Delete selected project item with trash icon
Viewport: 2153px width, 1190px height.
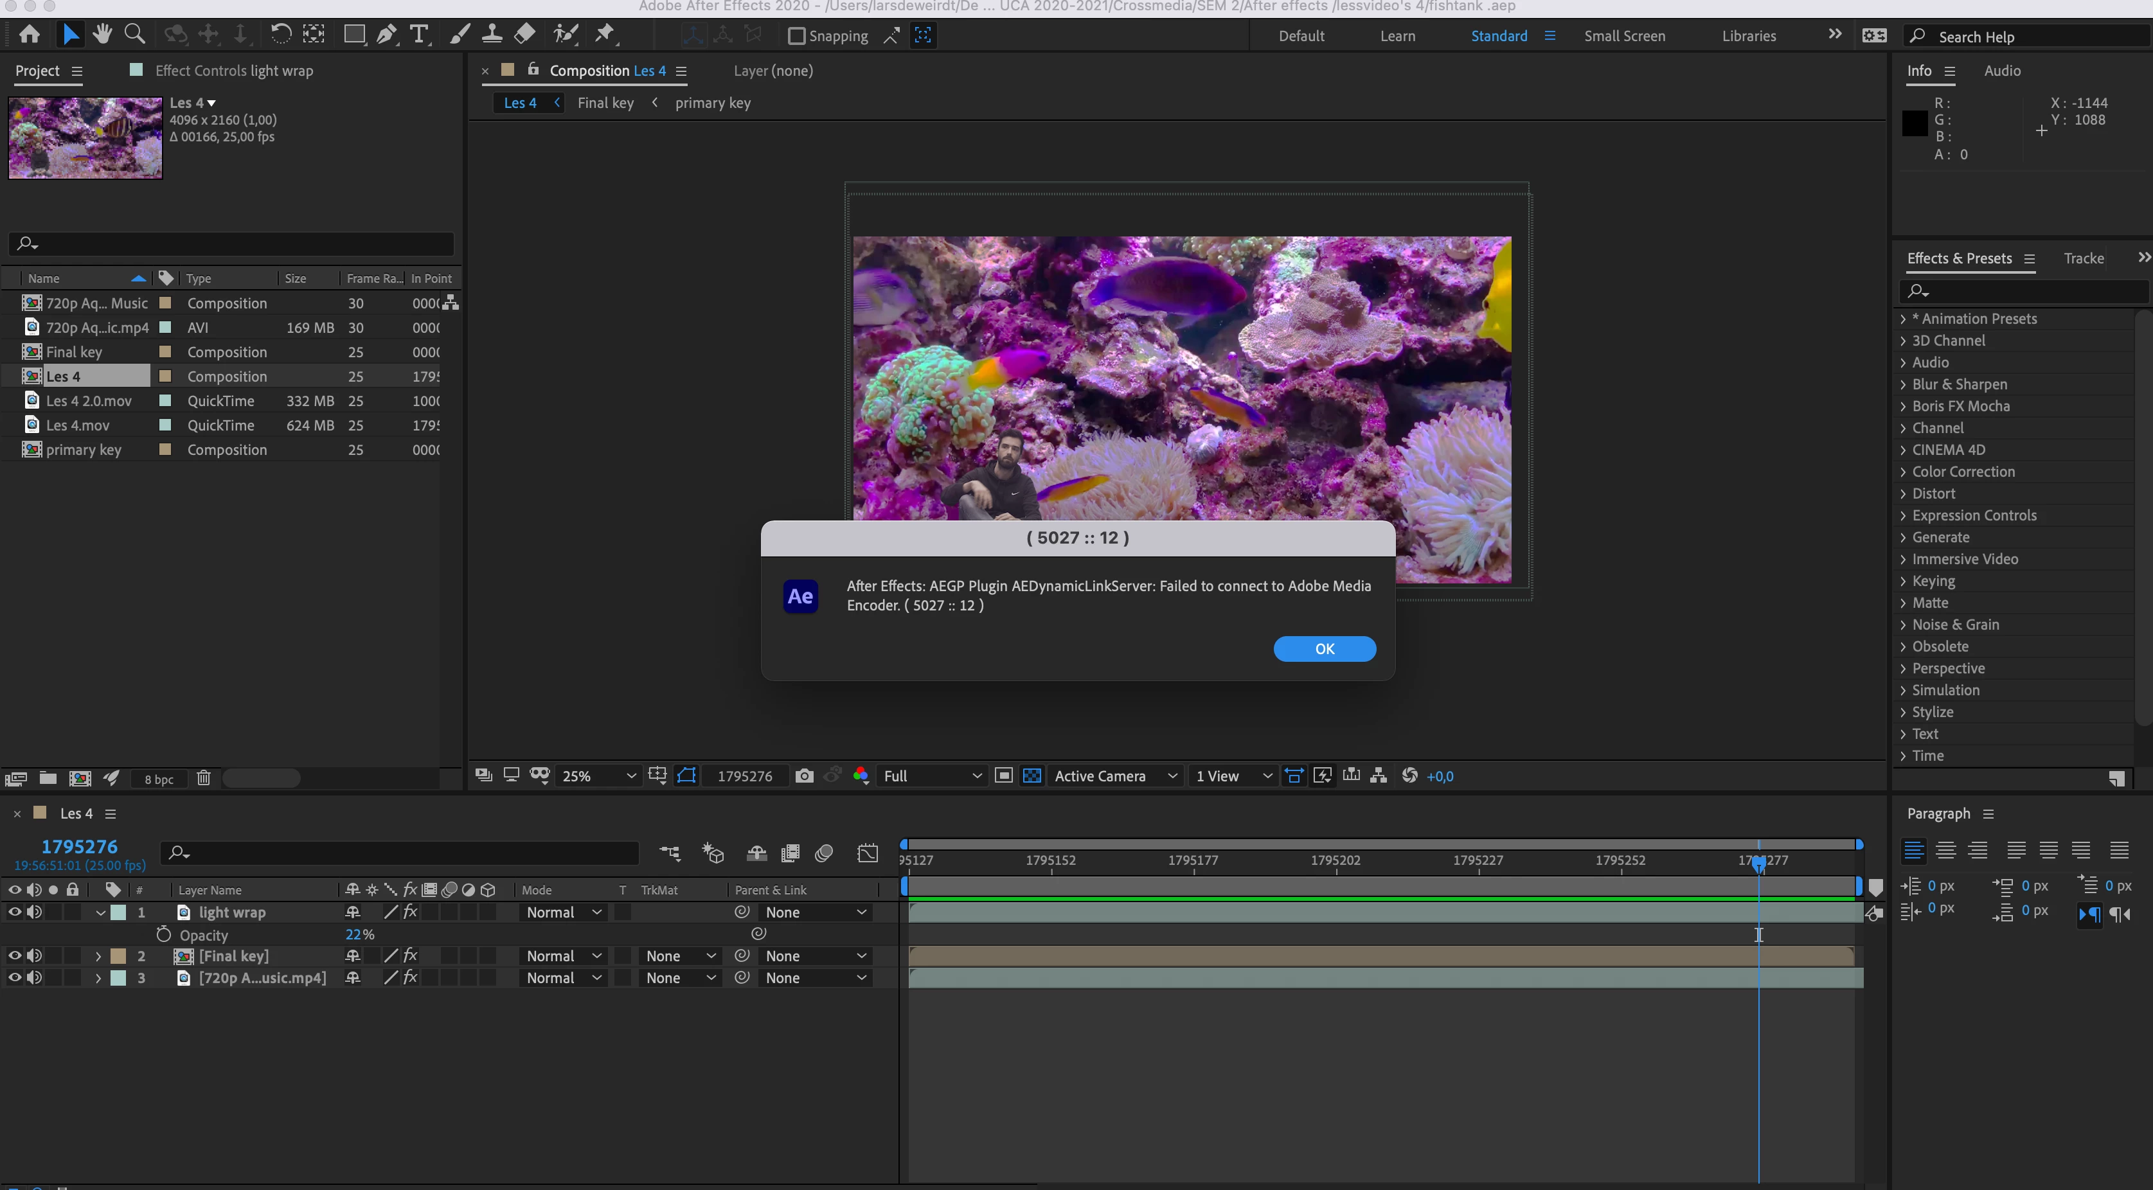coord(203,778)
